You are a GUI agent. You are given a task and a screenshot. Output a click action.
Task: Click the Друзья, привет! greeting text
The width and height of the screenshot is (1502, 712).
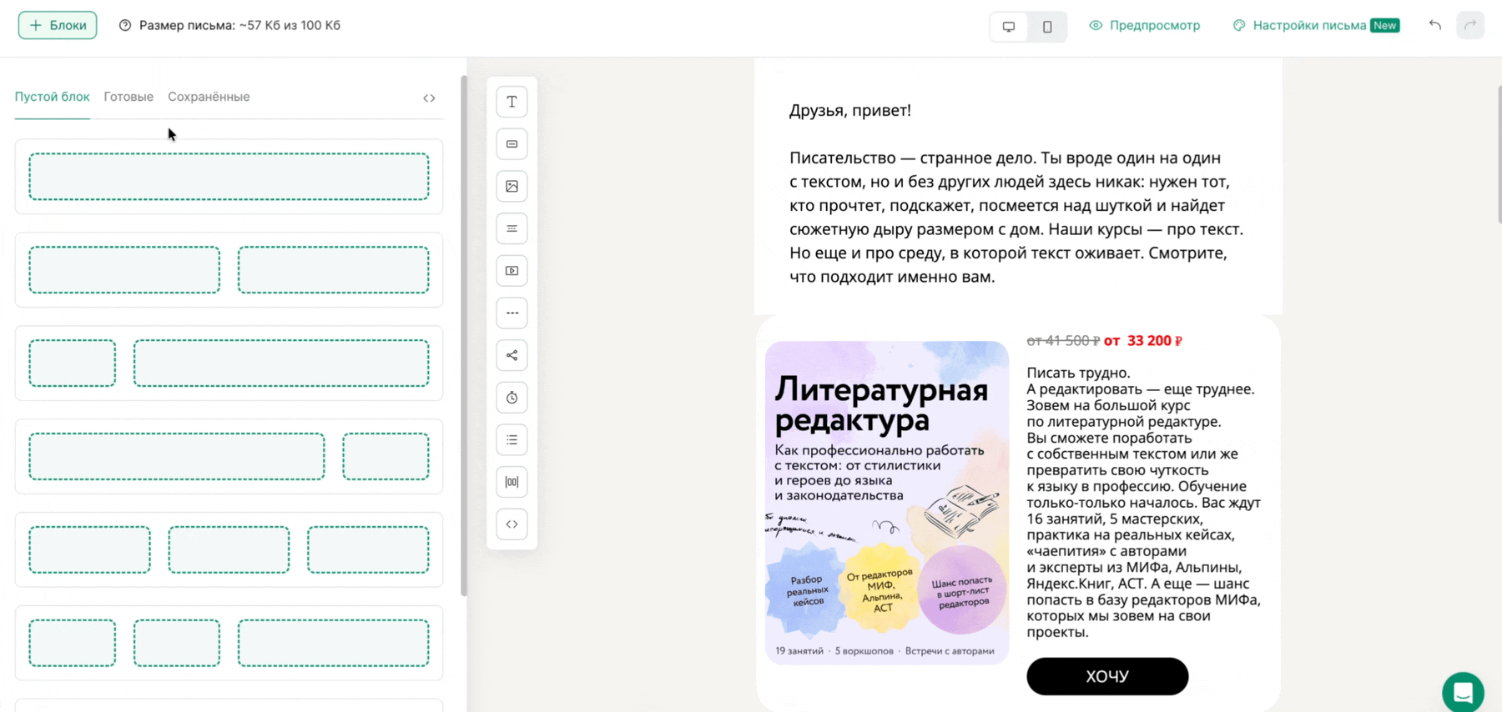(x=849, y=110)
